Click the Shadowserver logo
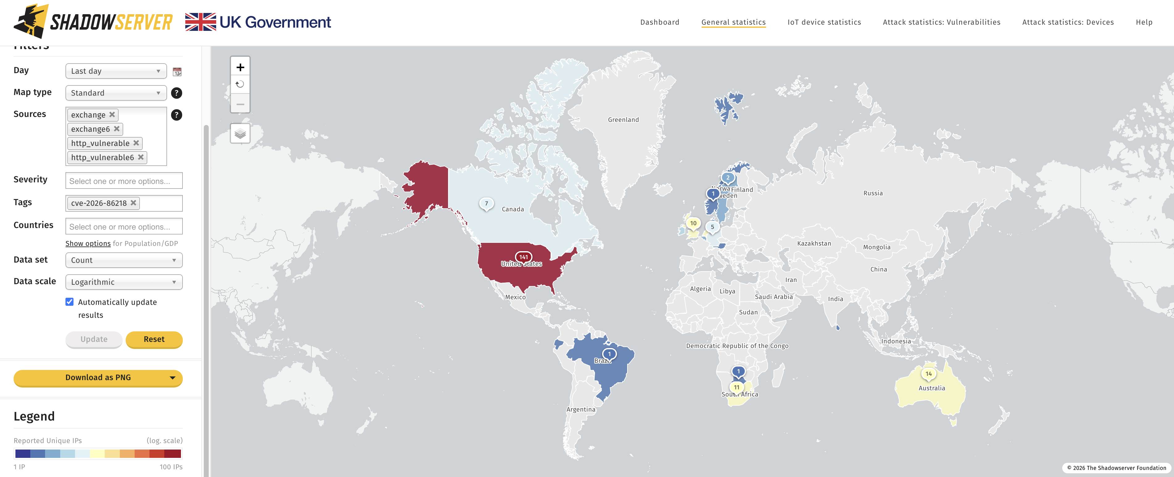The height and width of the screenshot is (477, 1174). pos(93,21)
